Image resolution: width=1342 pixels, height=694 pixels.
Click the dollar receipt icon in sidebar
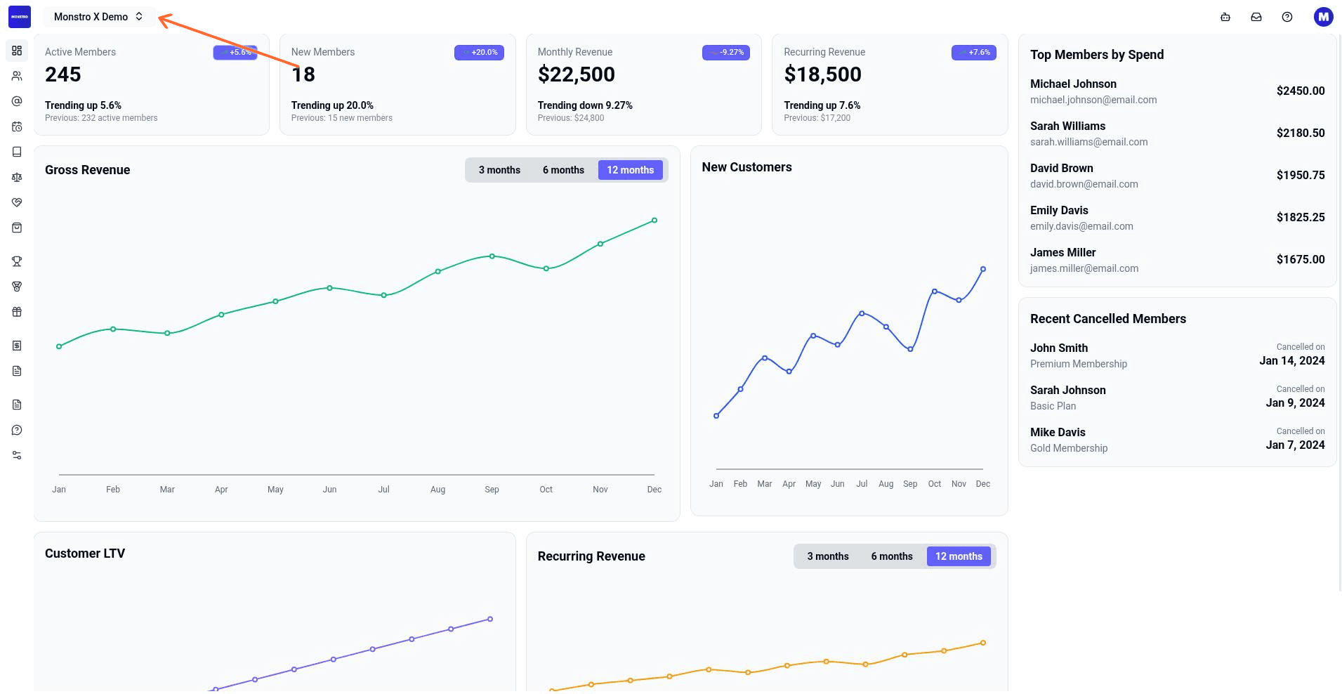pos(17,346)
